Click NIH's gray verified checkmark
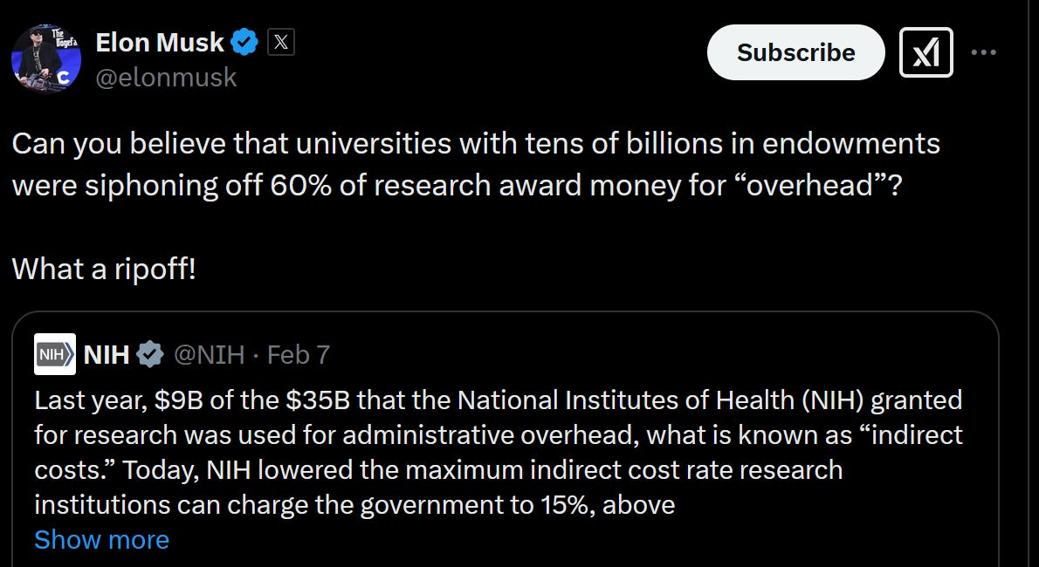The height and width of the screenshot is (567, 1039). (x=150, y=354)
